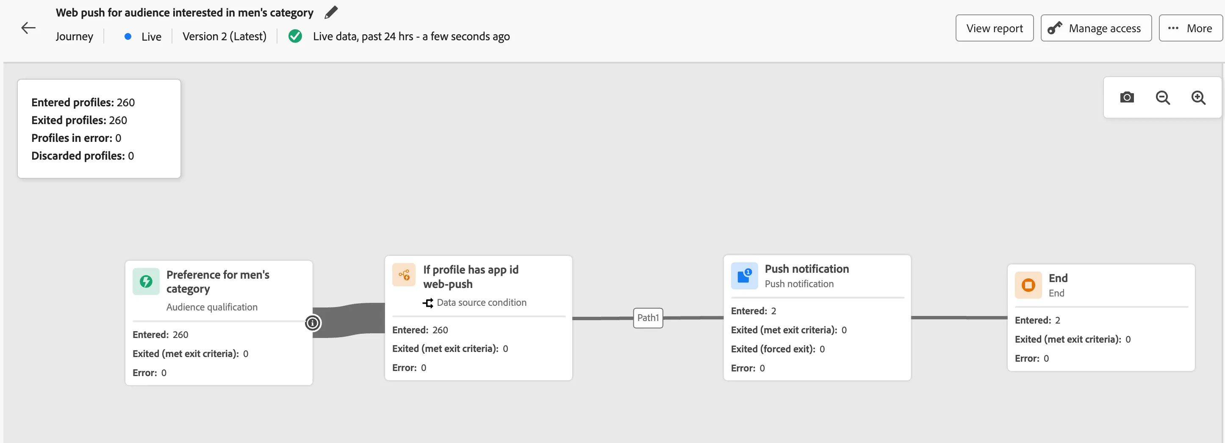Click the back arrow icon
This screenshot has width=1225, height=443.
(x=28, y=28)
